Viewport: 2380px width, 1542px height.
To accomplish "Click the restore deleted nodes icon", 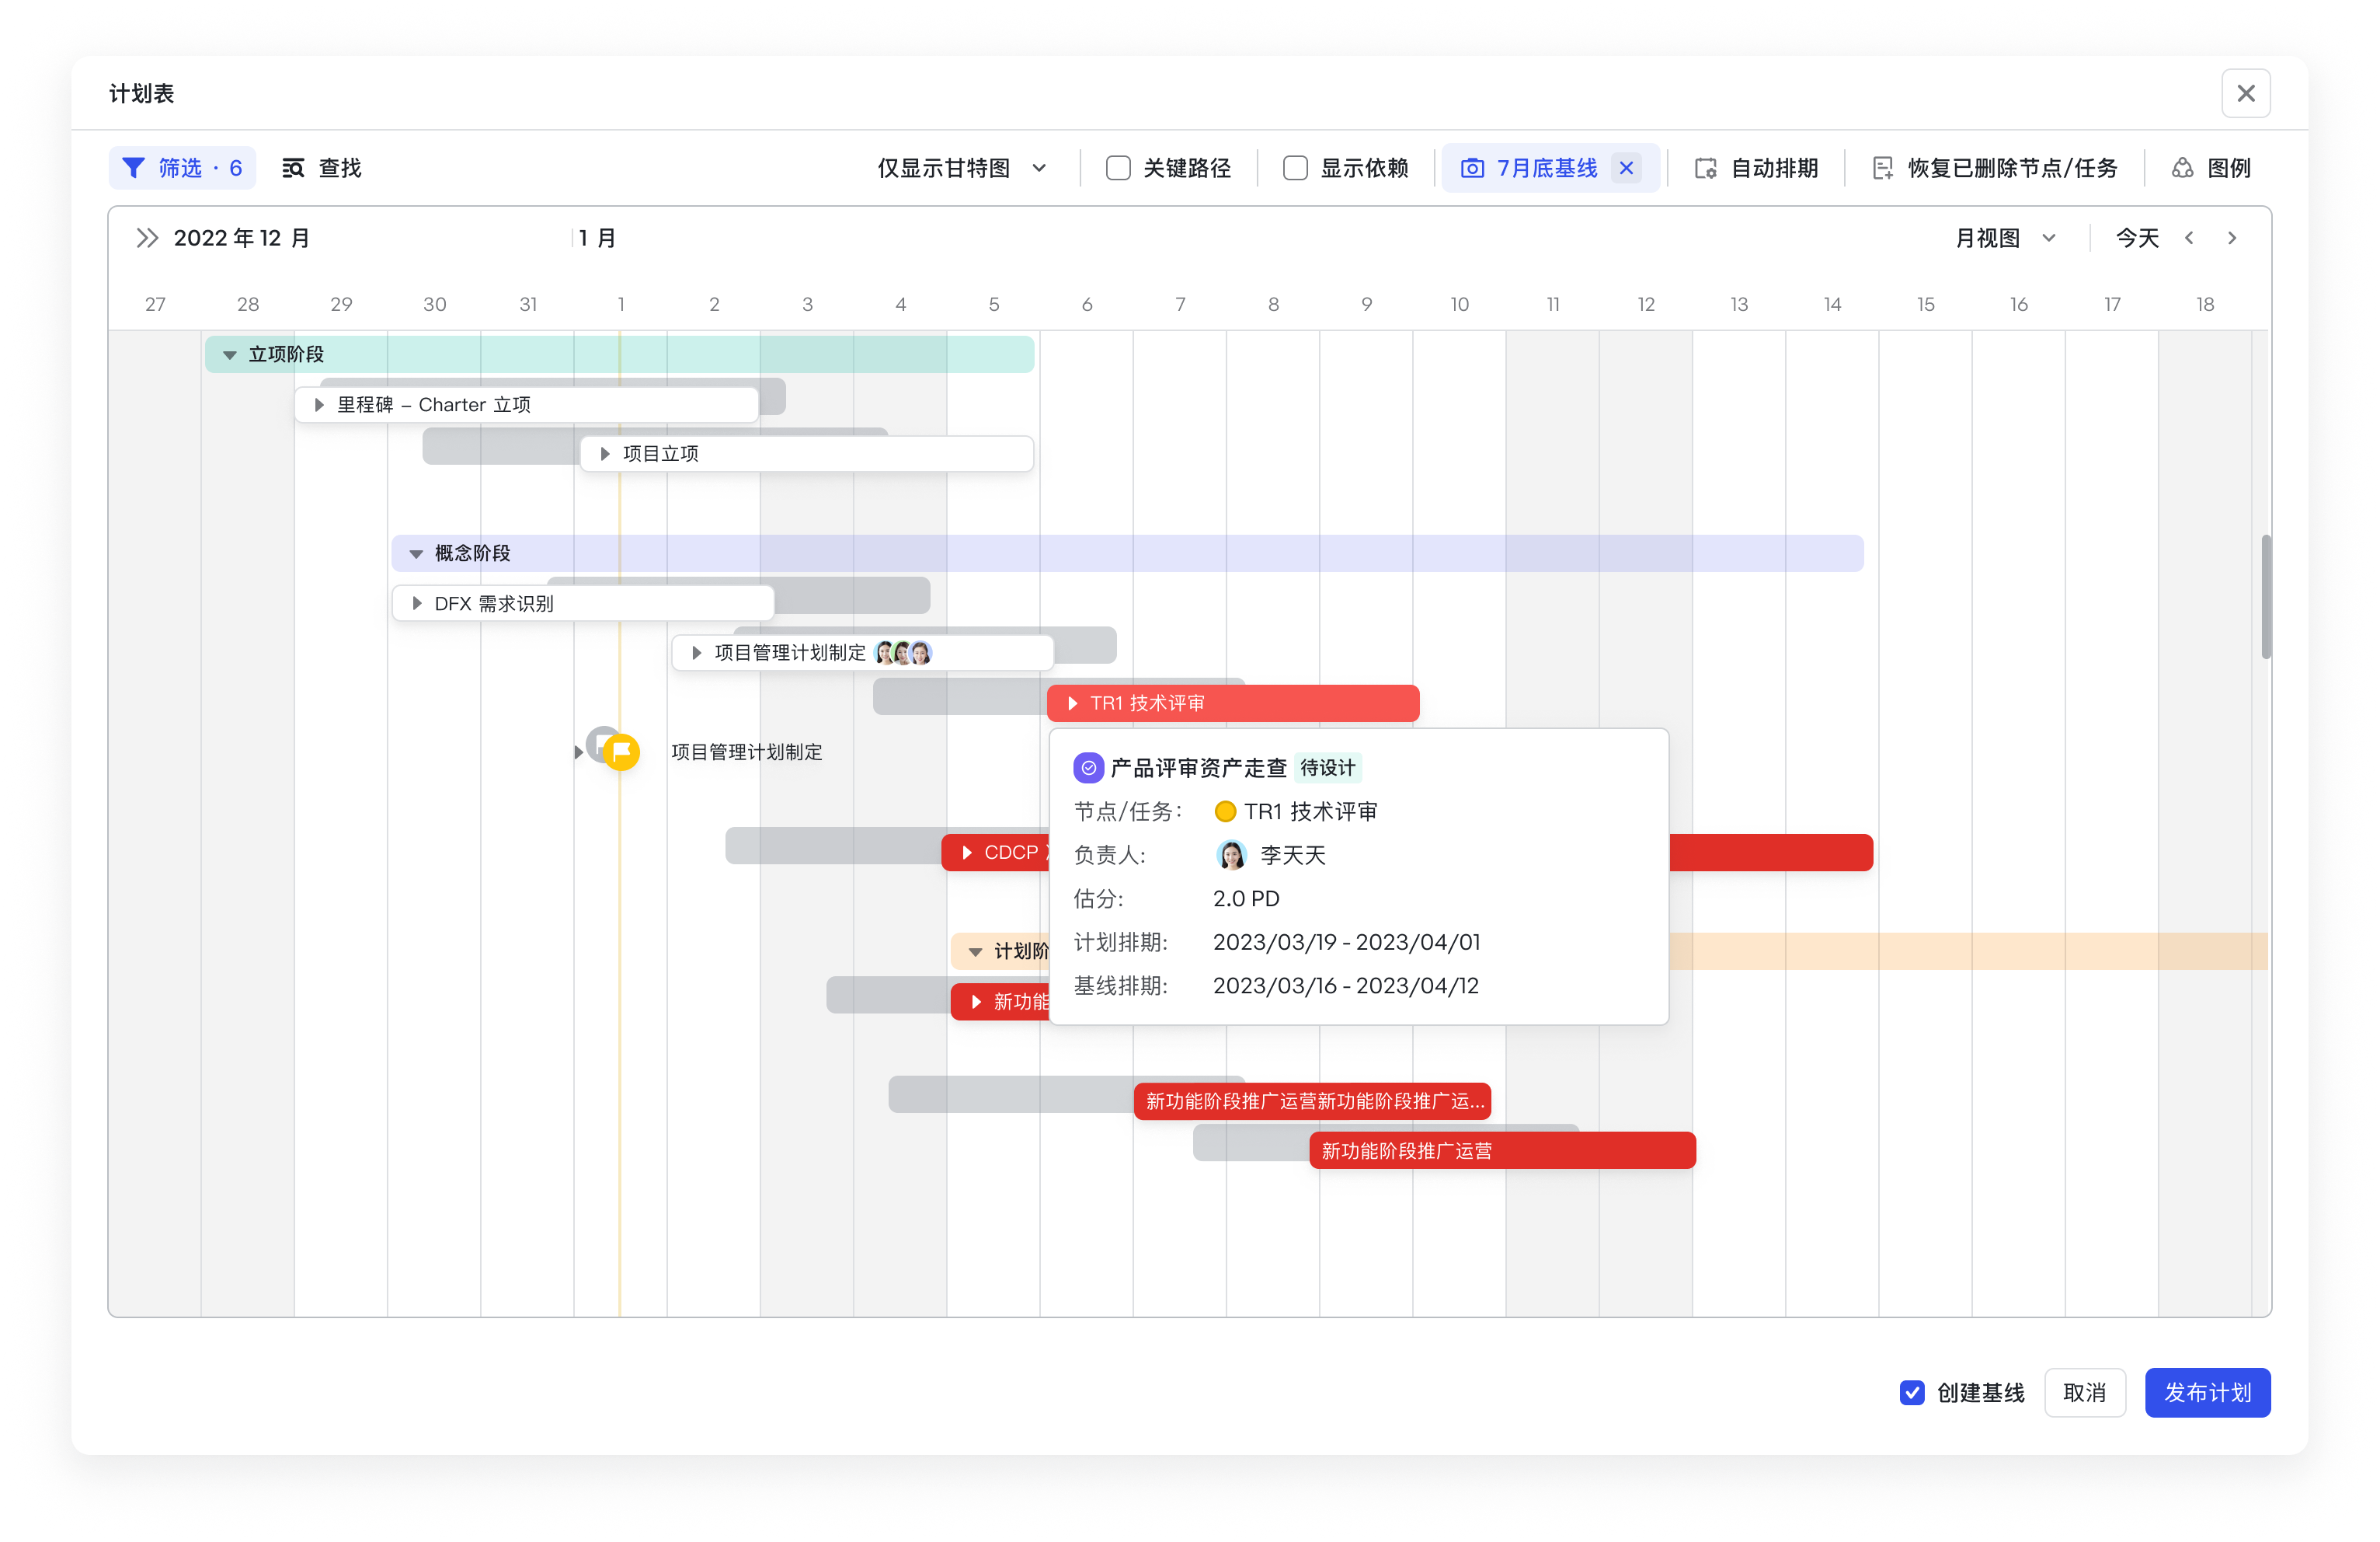I will coord(1882,168).
